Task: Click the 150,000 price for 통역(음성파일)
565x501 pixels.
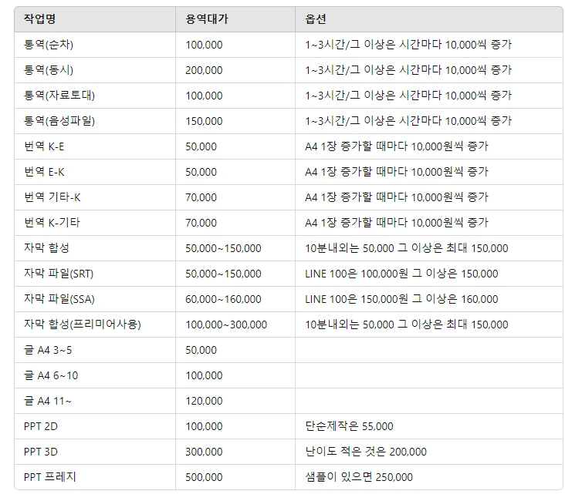Action: pos(204,121)
